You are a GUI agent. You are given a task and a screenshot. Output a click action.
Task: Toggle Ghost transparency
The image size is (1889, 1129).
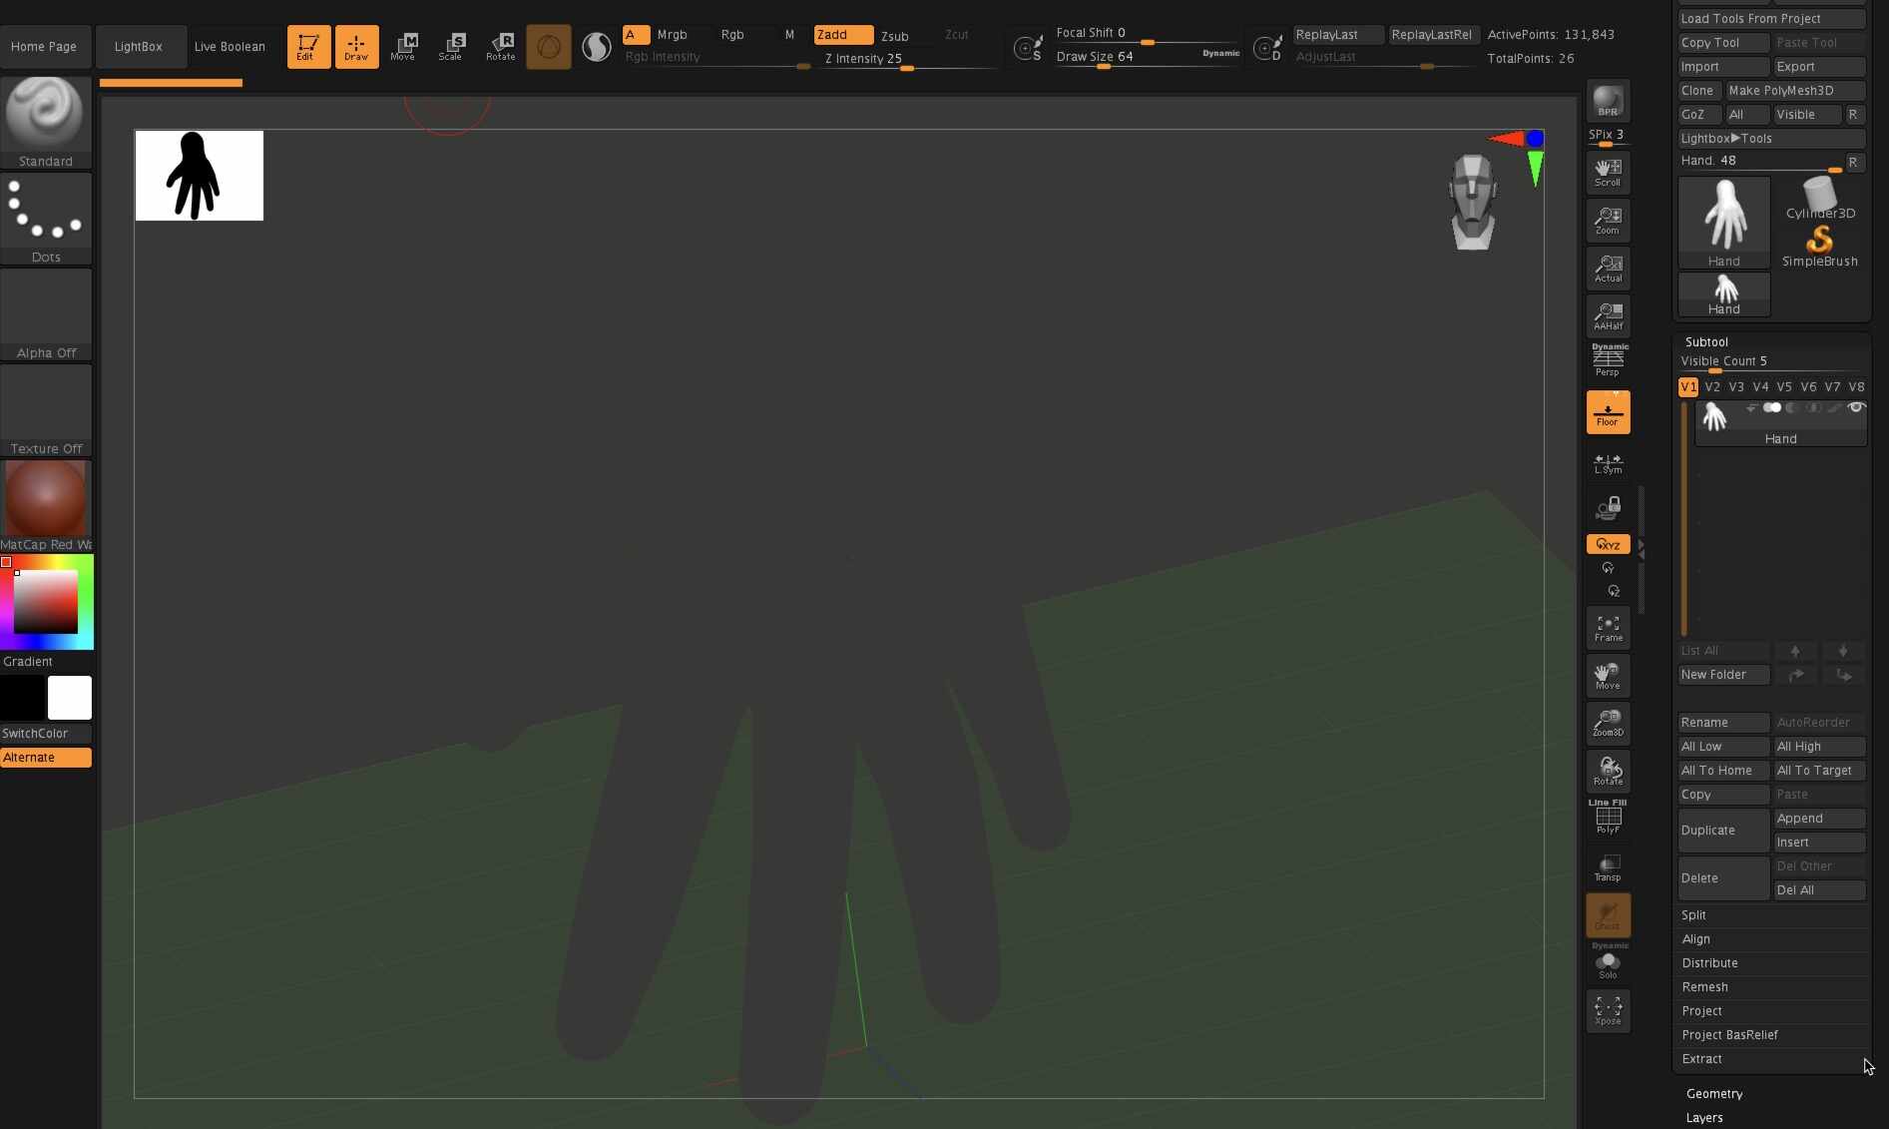point(1608,915)
